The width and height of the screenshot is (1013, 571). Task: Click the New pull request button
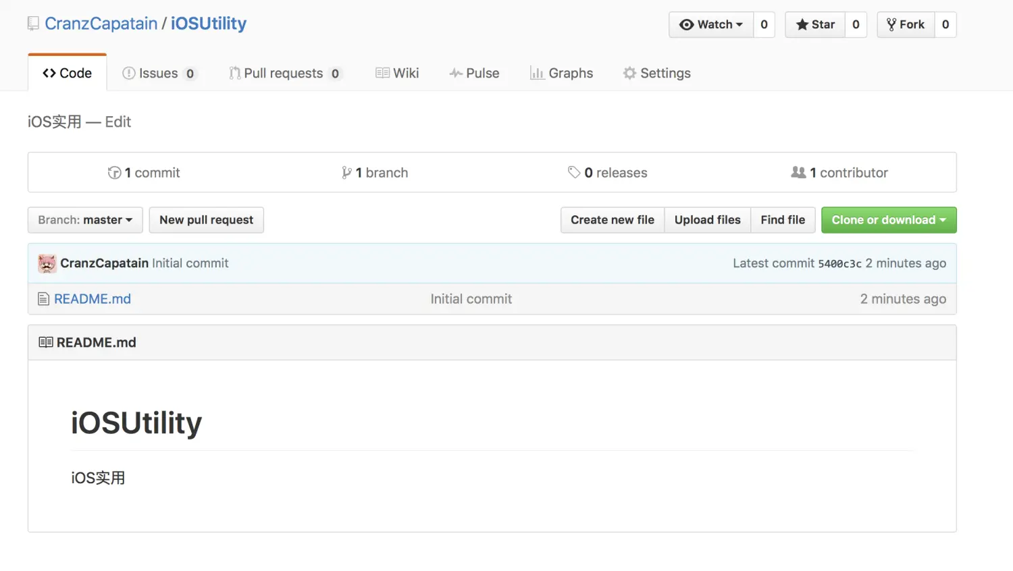[x=206, y=220]
